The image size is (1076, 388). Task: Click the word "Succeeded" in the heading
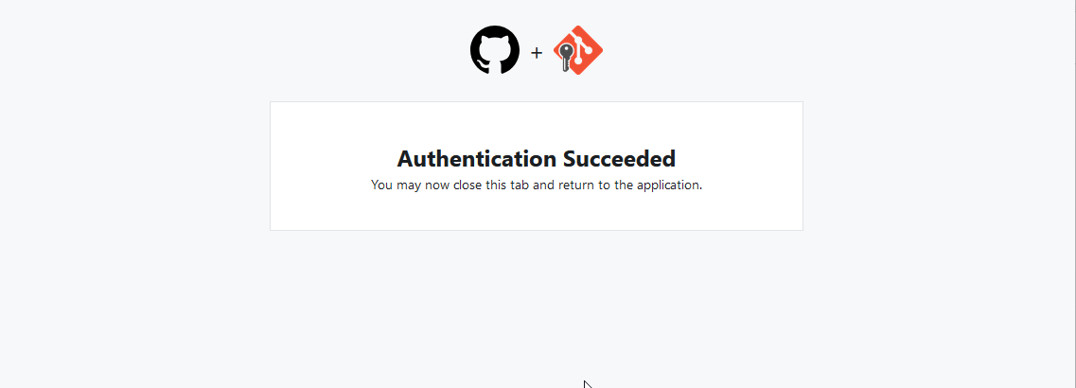pyautogui.click(x=620, y=159)
